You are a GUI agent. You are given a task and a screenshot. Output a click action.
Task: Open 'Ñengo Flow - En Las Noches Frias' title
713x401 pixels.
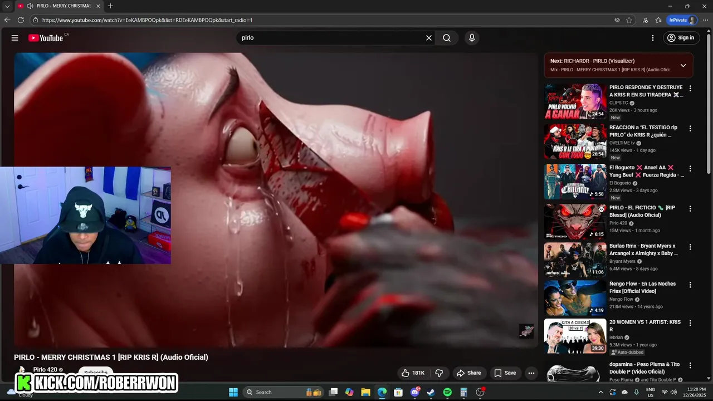click(x=642, y=287)
